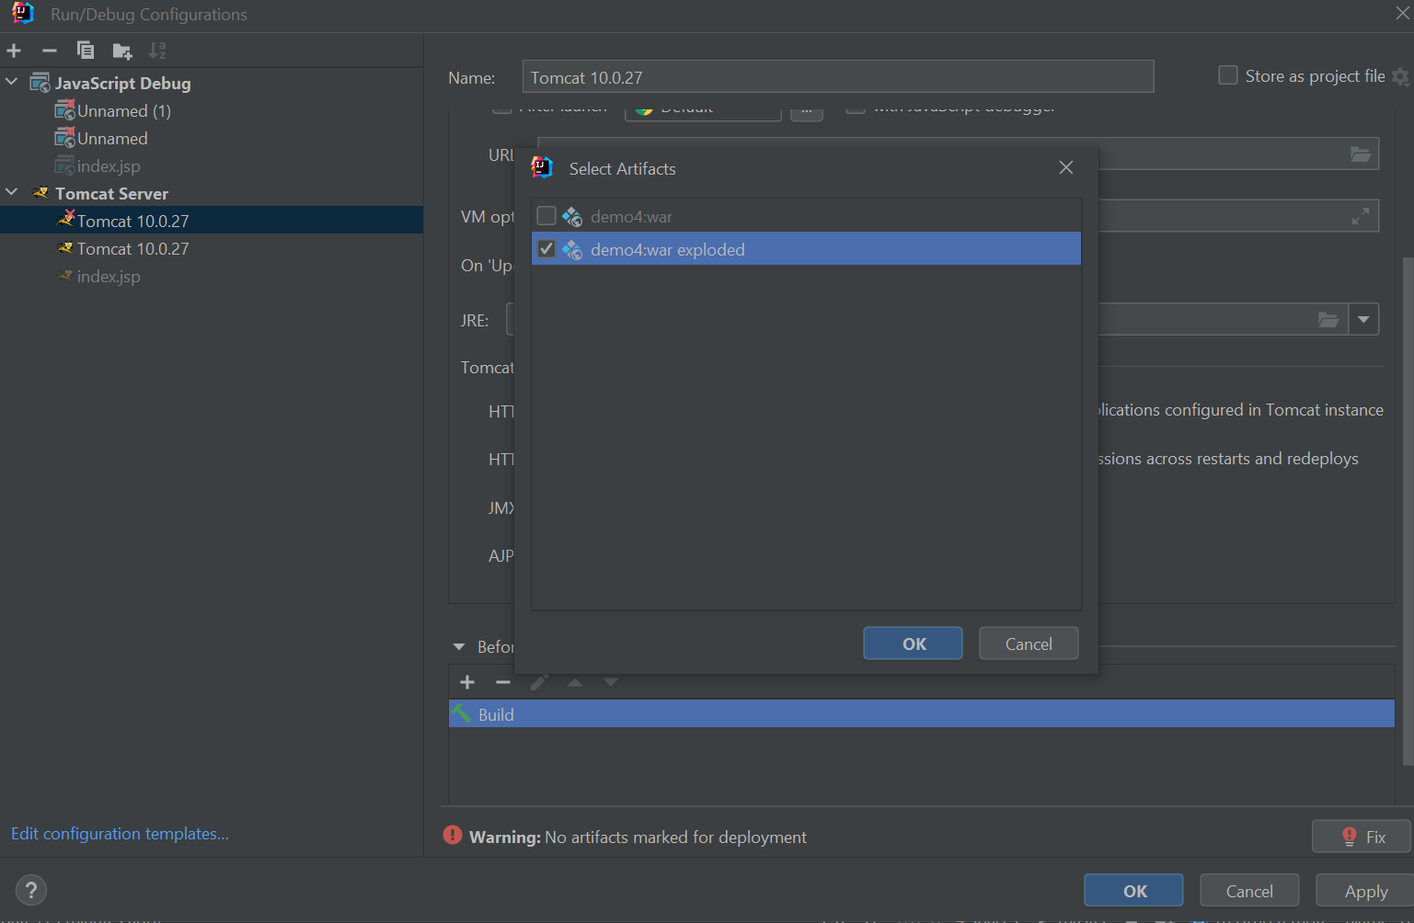This screenshot has height=923, width=1414.
Task: Confirm Select Artifacts with OK
Action: [913, 644]
